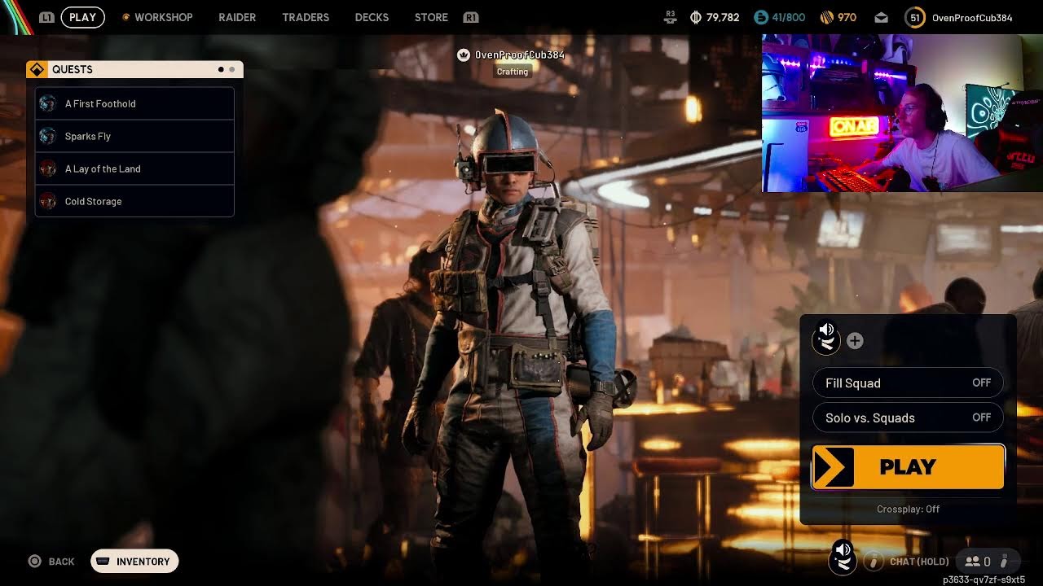Select the second quest page dot

(x=232, y=69)
